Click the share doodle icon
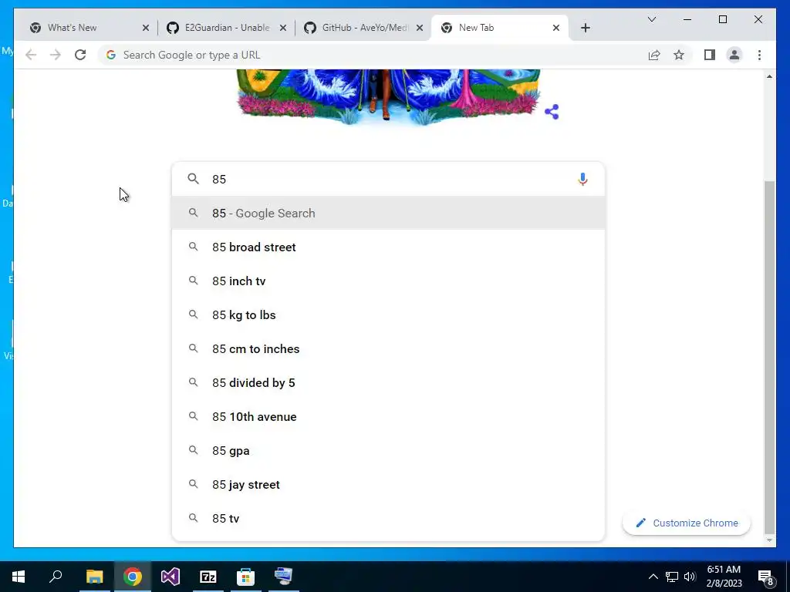Viewport: 790px width, 592px height. coord(552,112)
